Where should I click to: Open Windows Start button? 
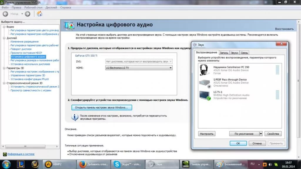6,164
